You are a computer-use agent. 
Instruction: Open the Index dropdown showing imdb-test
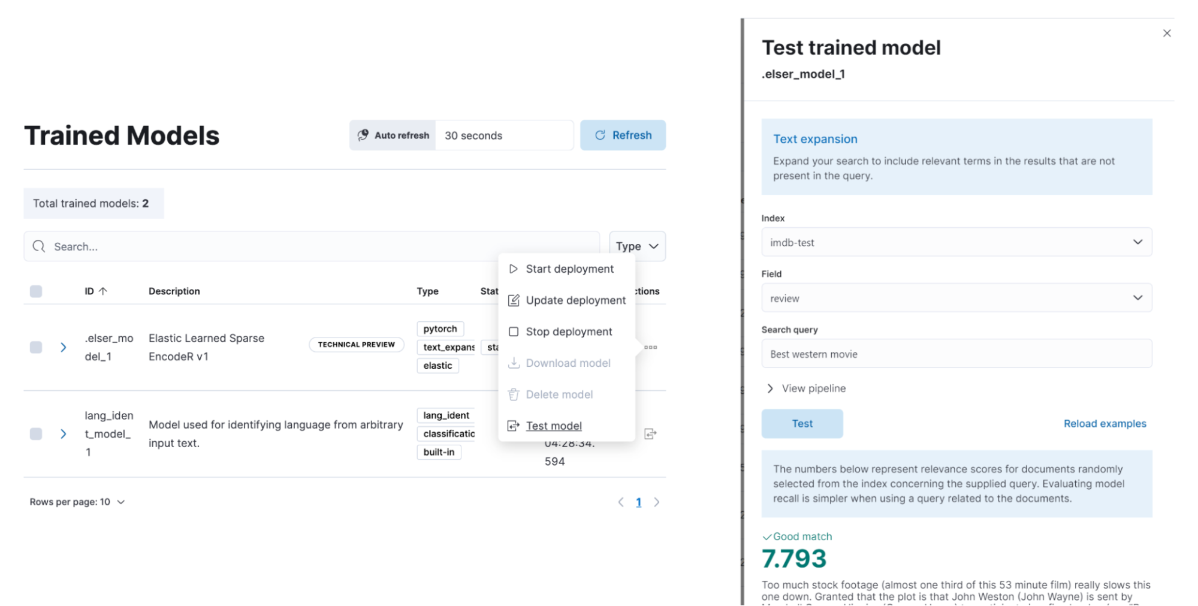(x=956, y=242)
